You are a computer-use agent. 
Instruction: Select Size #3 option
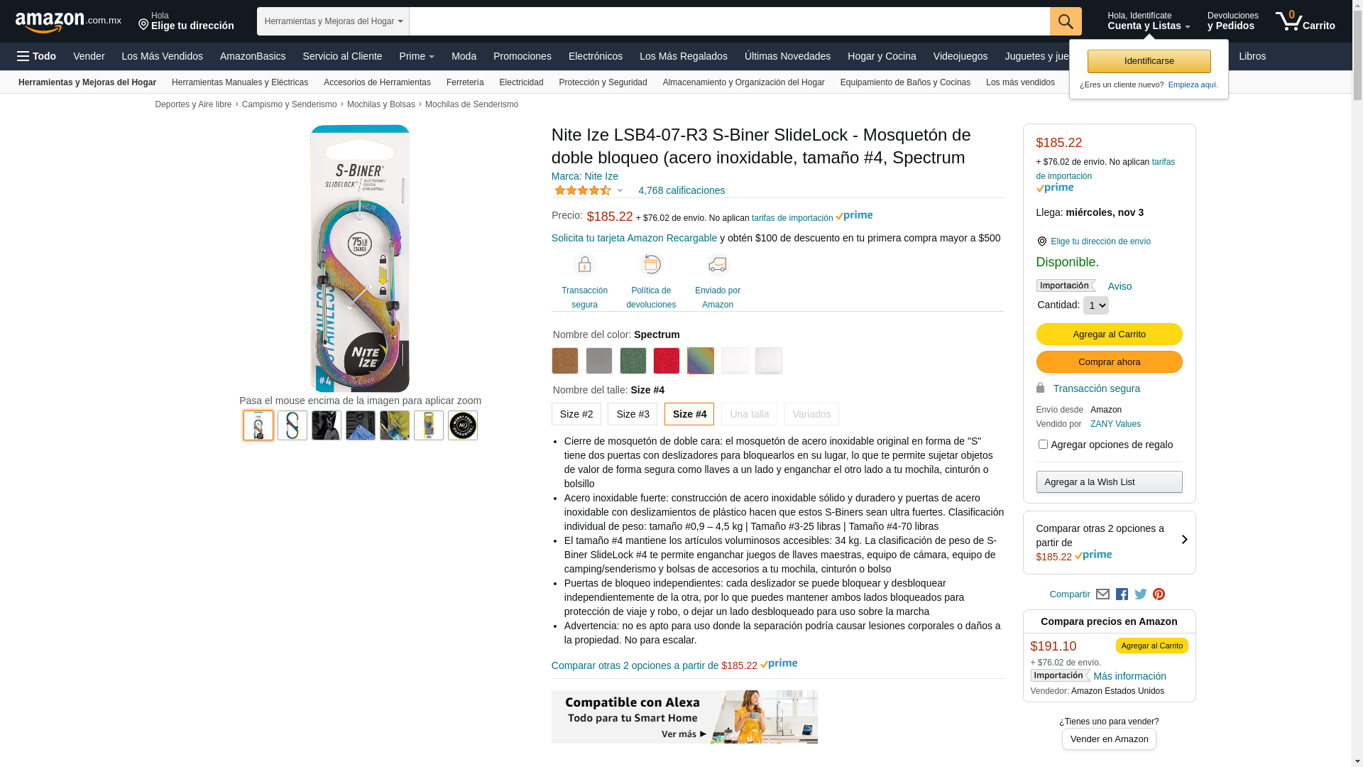[633, 414]
